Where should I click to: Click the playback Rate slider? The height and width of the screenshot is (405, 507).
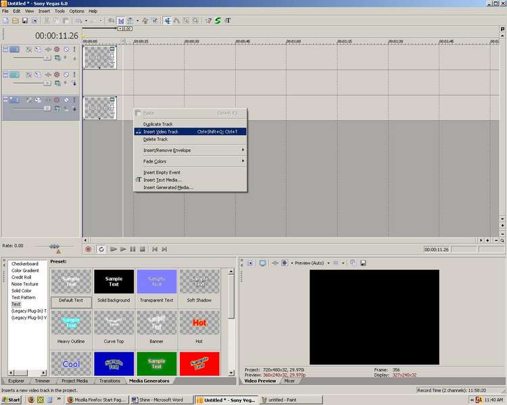54,246
